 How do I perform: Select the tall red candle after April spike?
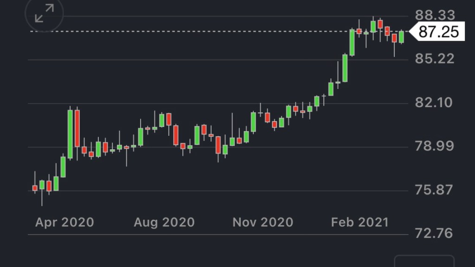tap(77, 134)
